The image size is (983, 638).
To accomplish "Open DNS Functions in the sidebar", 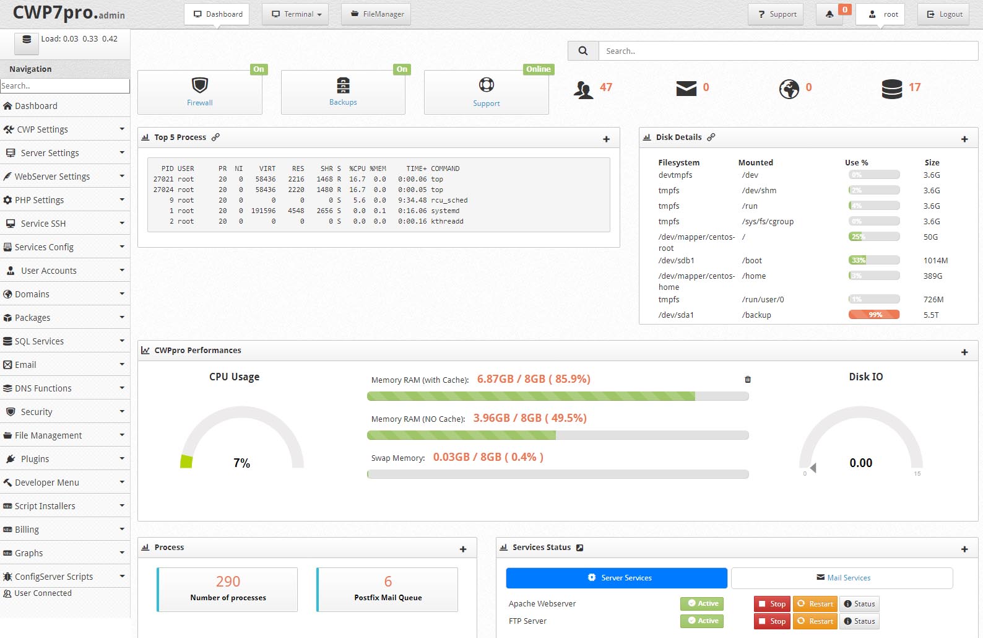I will point(65,388).
